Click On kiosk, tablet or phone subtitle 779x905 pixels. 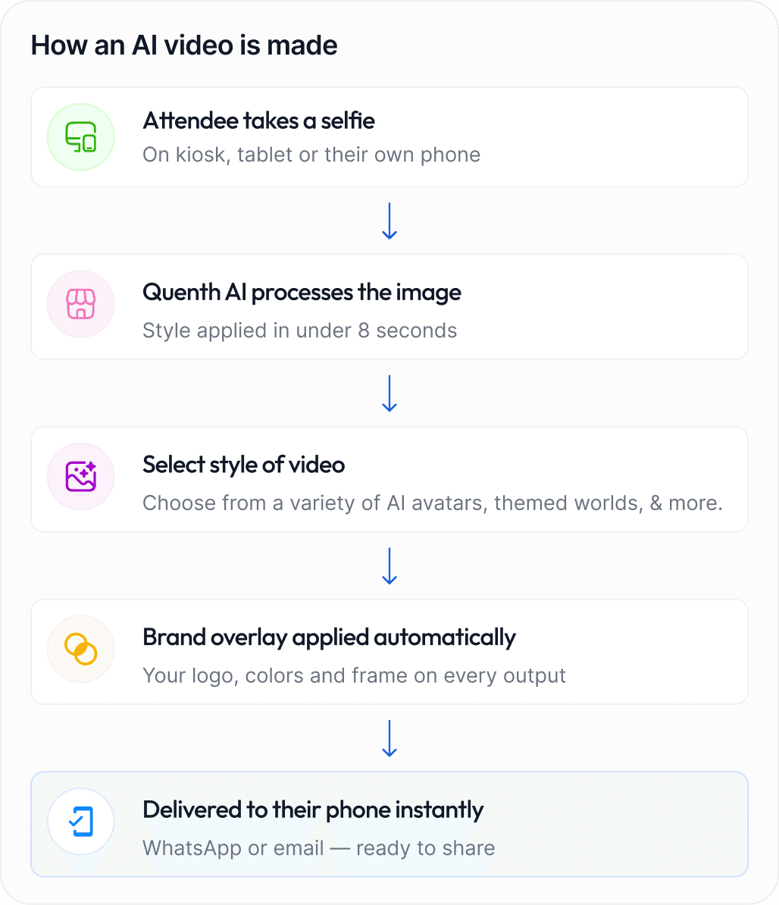click(311, 155)
